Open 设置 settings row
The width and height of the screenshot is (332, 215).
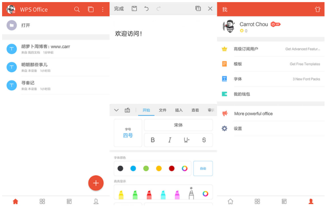271,128
